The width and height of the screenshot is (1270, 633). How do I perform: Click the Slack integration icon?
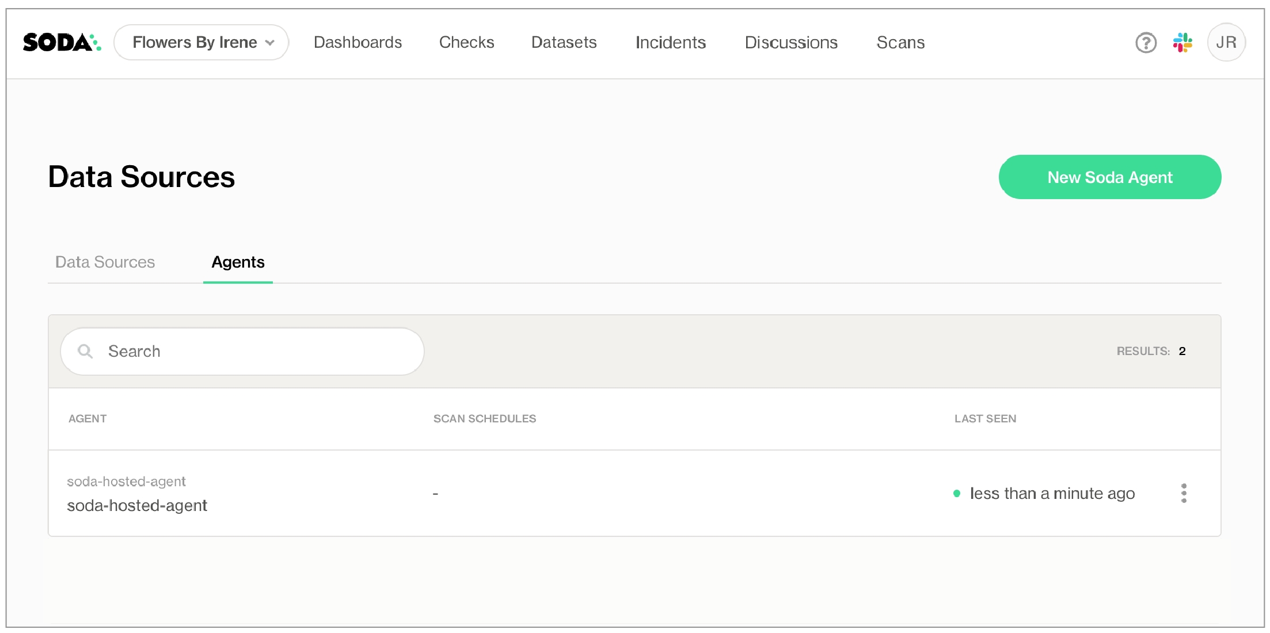tap(1182, 43)
